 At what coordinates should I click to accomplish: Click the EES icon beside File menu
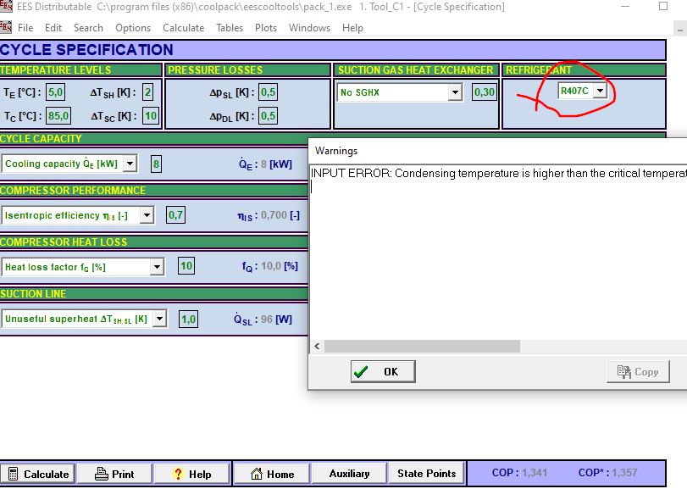pyautogui.click(x=7, y=27)
